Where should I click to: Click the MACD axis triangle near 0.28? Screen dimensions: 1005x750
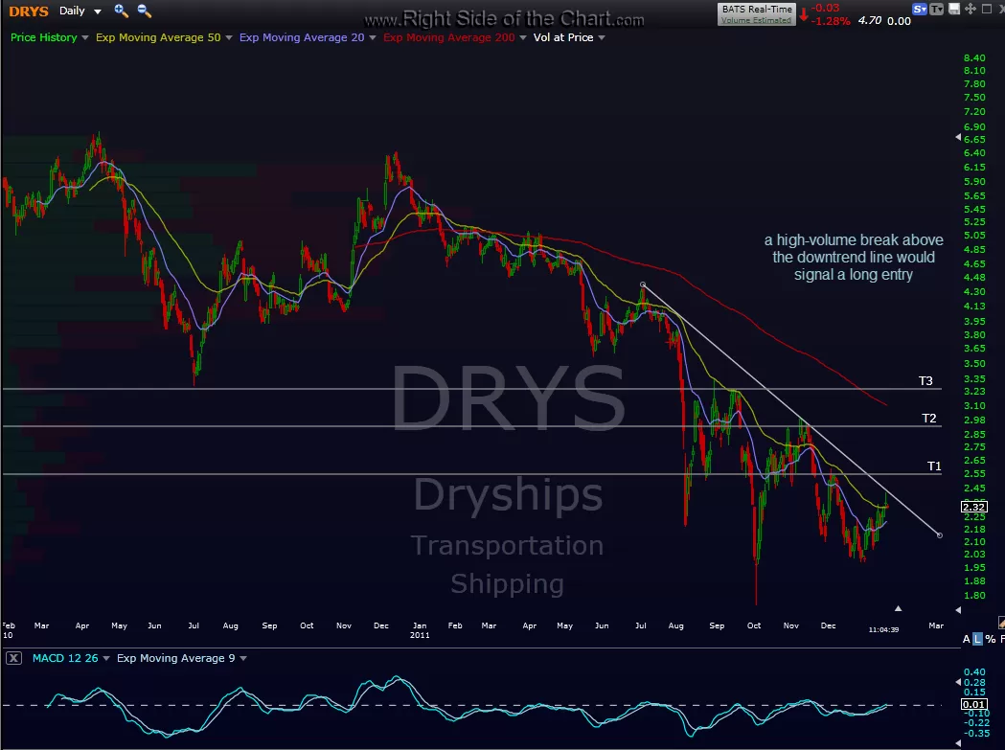click(x=958, y=682)
